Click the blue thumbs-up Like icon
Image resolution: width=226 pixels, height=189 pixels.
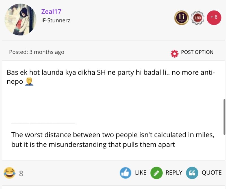(x=125, y=173)
